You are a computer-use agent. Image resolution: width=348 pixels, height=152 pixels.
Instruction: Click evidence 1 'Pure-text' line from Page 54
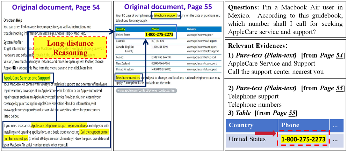tap(286, 55)
